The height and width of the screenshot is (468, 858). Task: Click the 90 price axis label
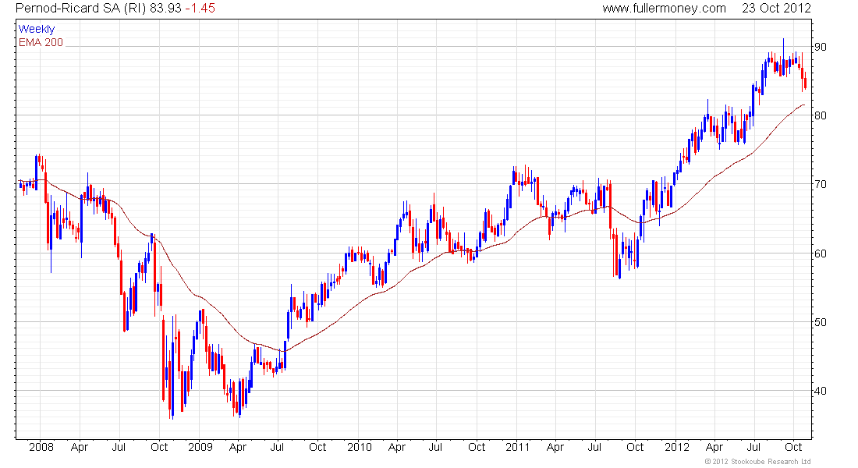(x=821, y=47)
